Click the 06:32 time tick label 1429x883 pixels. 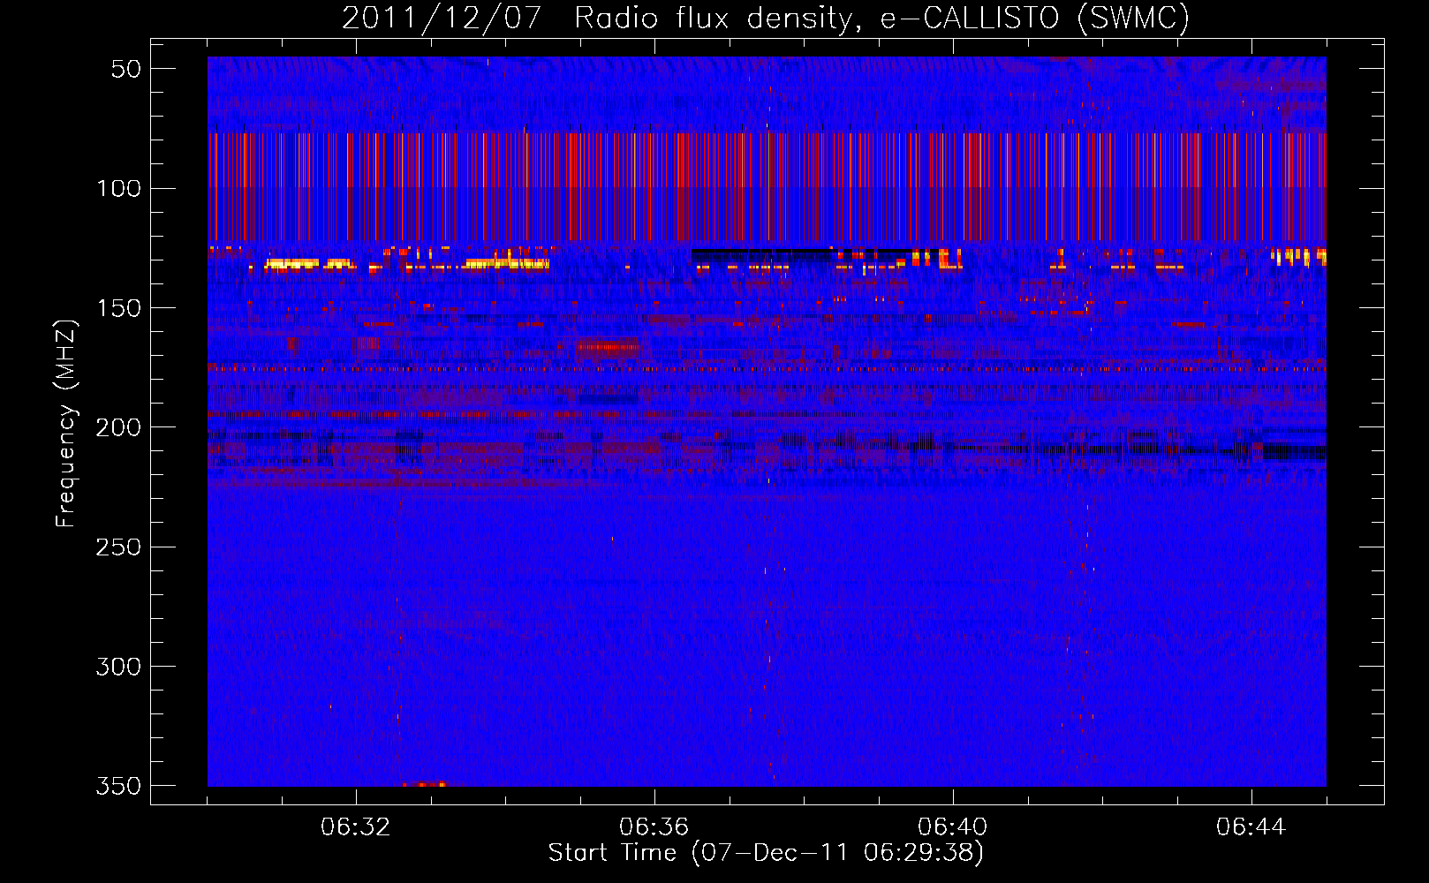click(356, 827)
